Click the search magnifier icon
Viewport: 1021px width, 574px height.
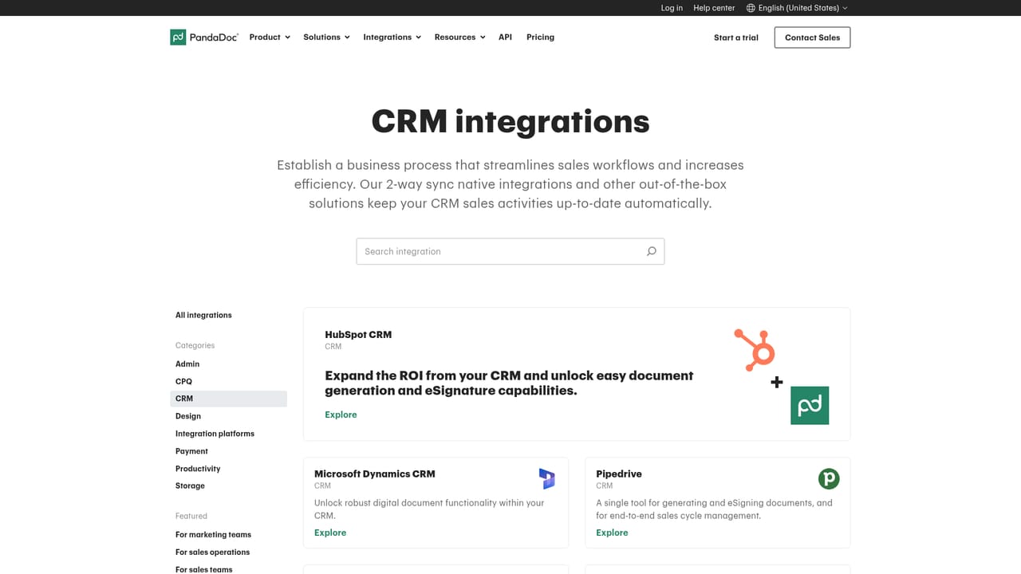652,251
